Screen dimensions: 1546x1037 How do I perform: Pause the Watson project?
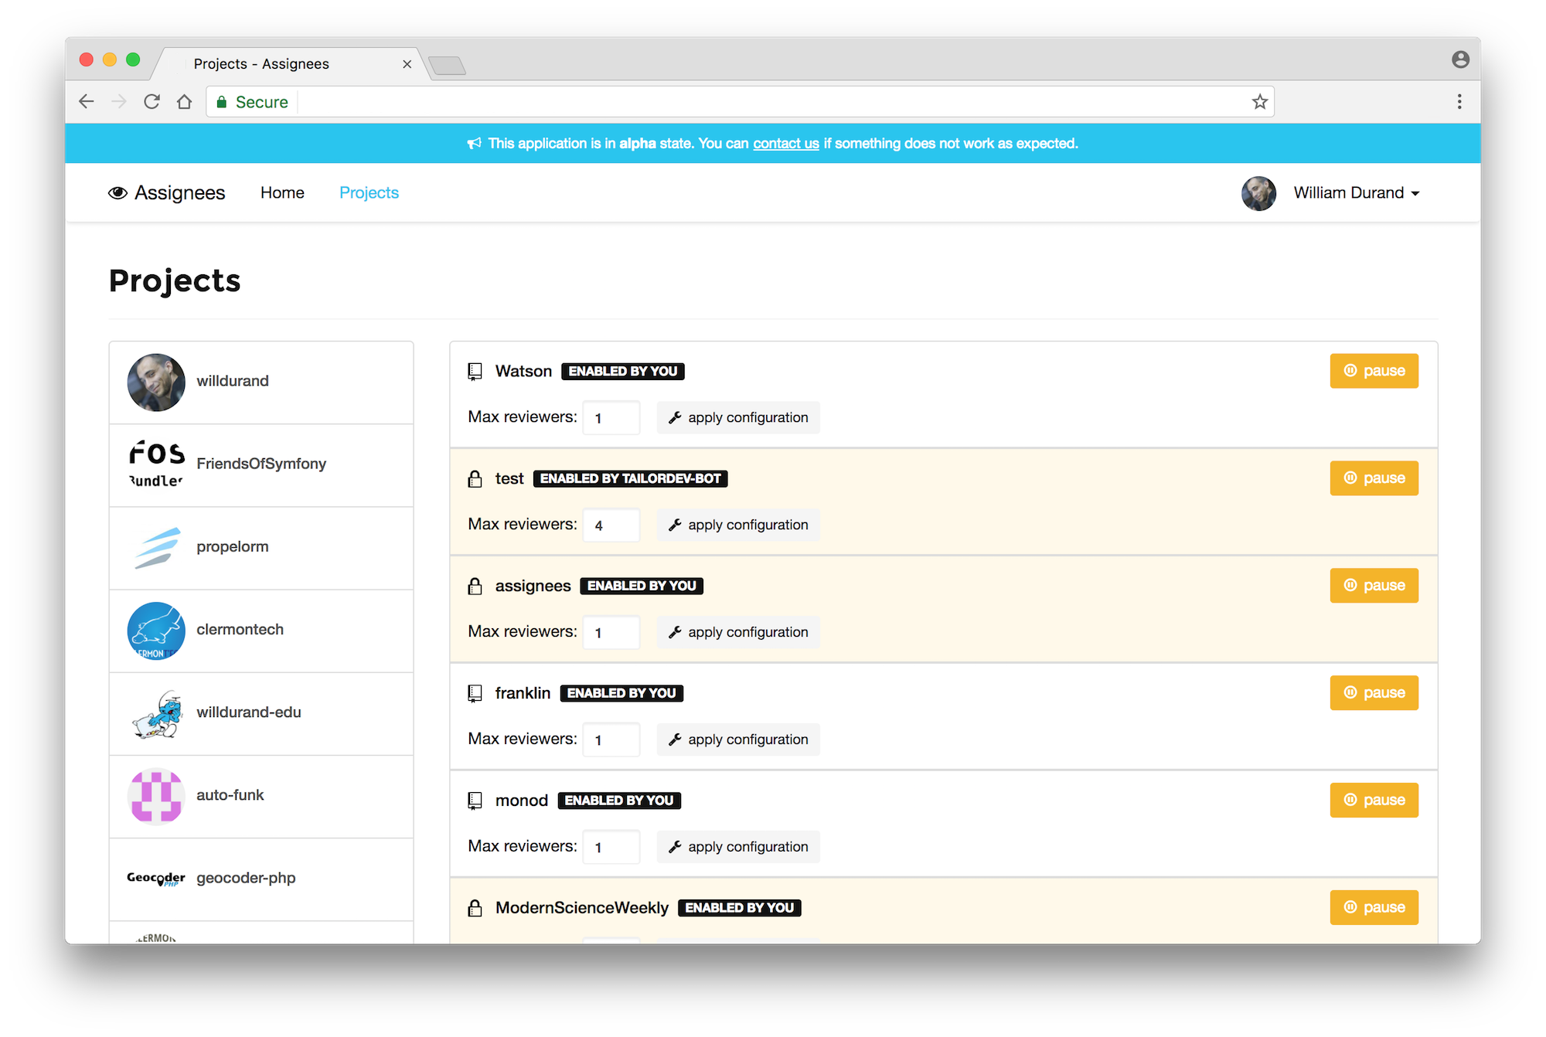[x=1374, y=371]
